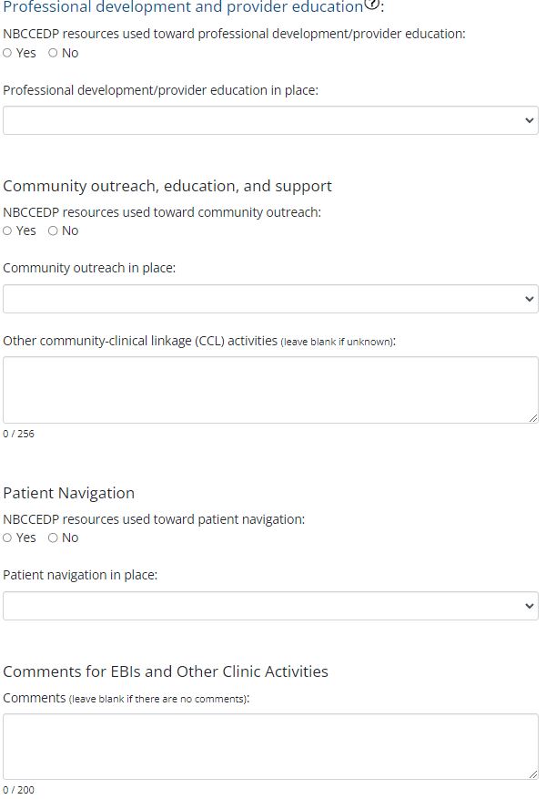Screen dimensions: 546x799
Task: Click the 'Community outreach in place:' label
Action: [89, 269]
